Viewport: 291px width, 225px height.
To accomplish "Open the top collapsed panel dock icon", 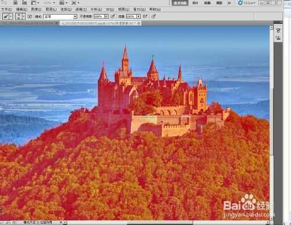I will pos(278,30).
